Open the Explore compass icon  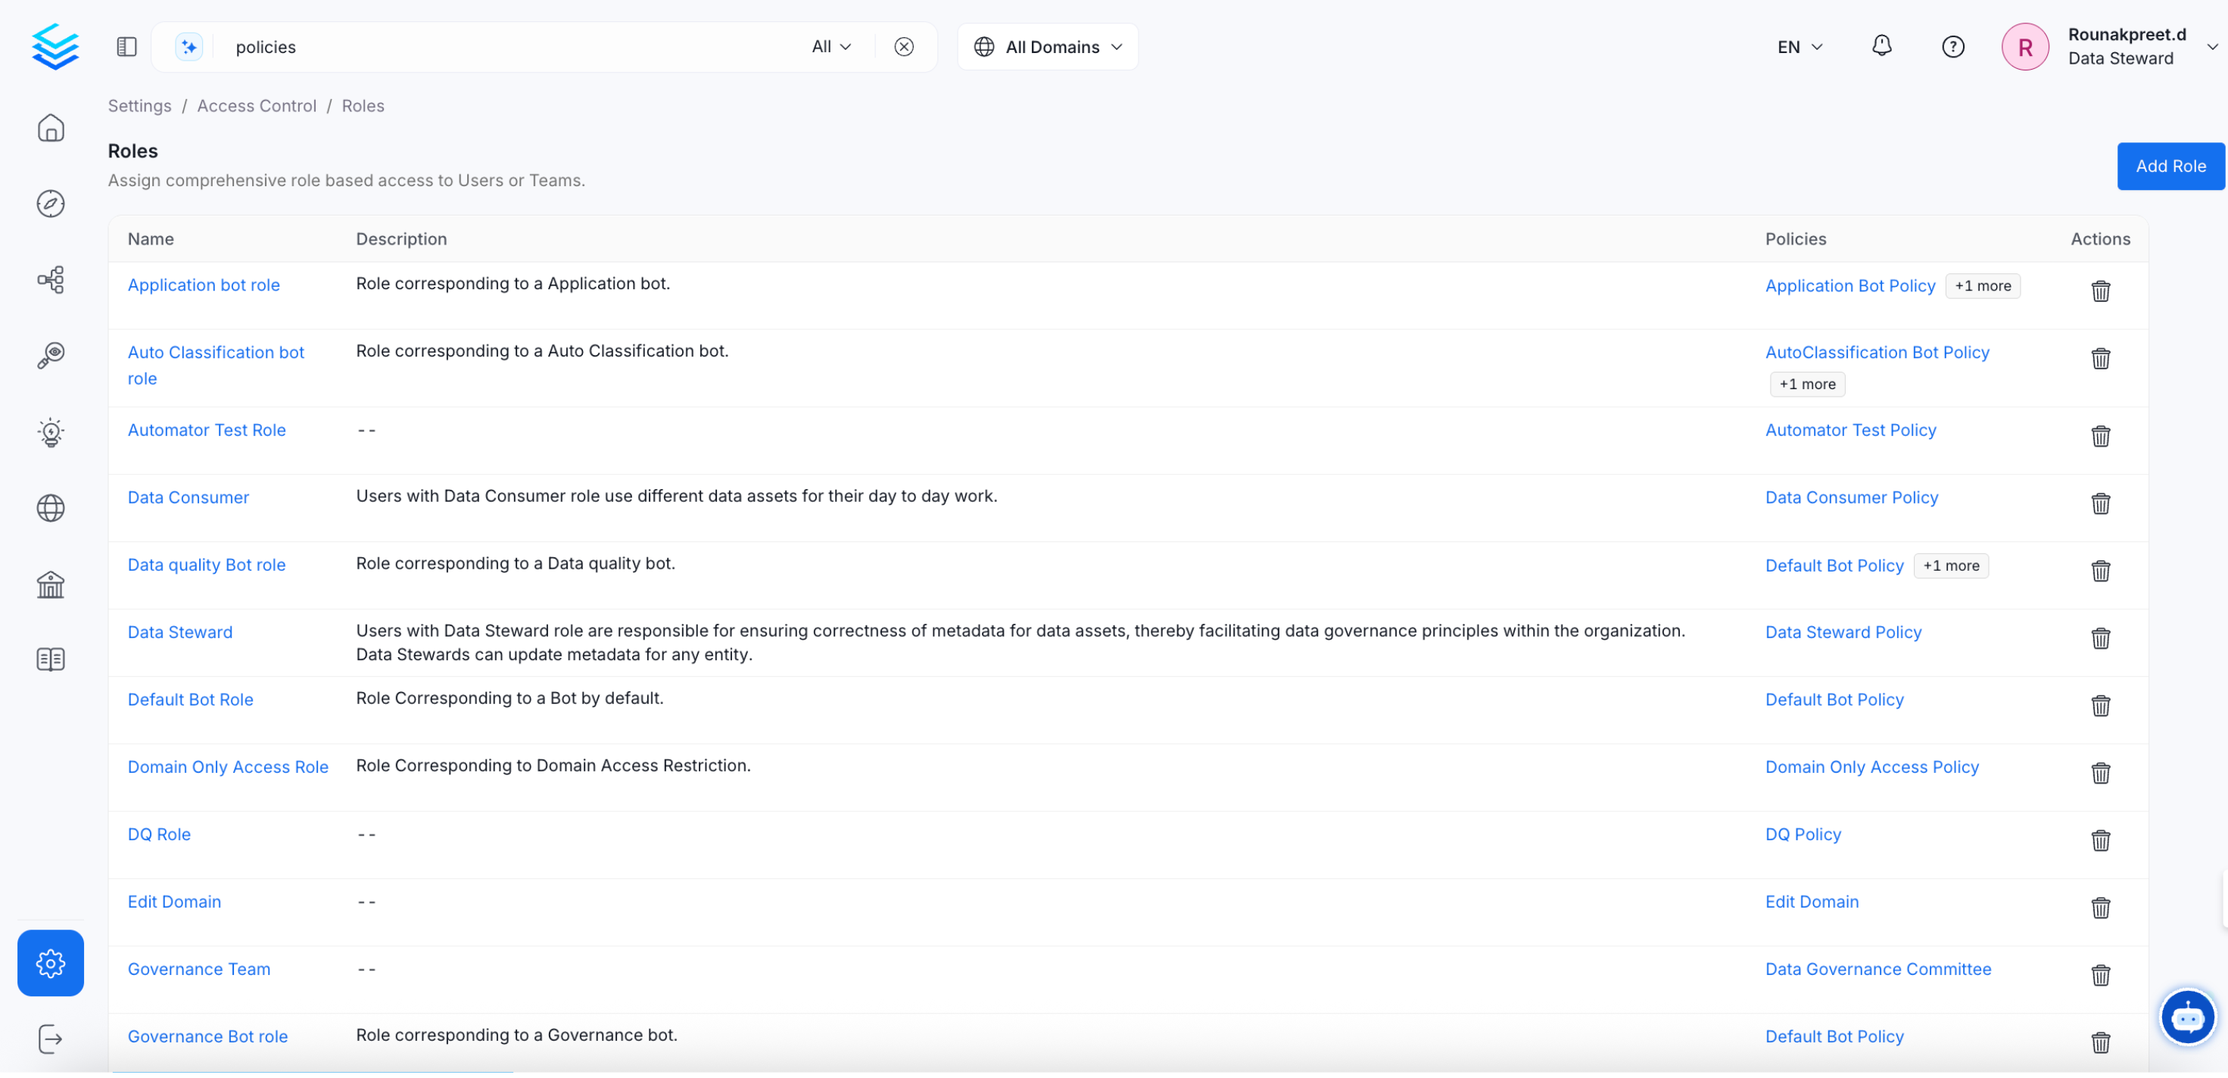50,204
